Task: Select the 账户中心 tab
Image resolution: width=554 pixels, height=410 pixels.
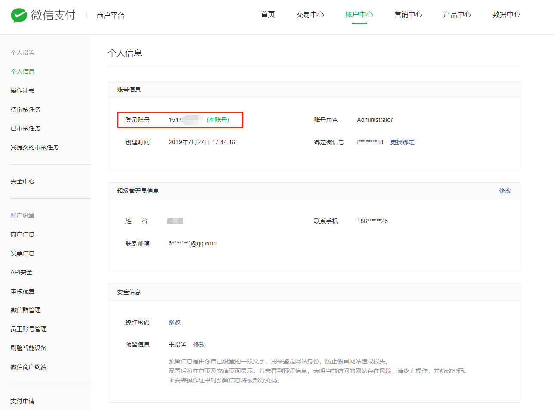Action: point(359,14)
